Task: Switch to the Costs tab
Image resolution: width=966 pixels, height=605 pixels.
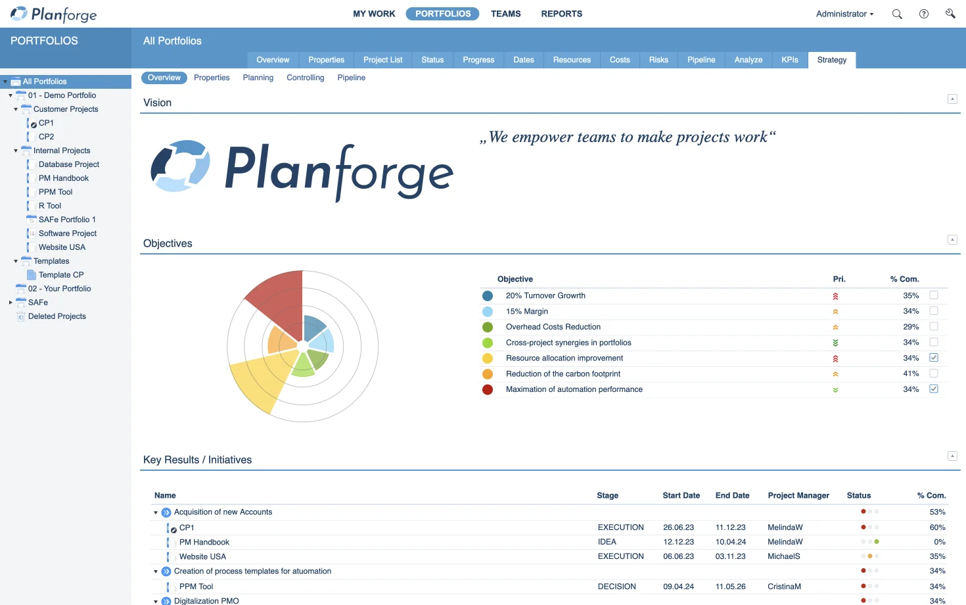Action: tap(619, 60)
